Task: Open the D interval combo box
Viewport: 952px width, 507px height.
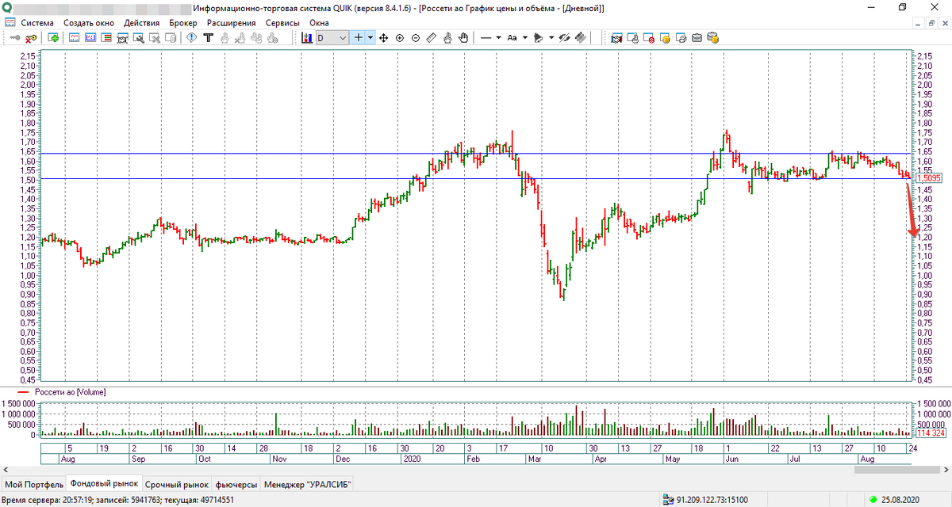Action: pos(332,37)
